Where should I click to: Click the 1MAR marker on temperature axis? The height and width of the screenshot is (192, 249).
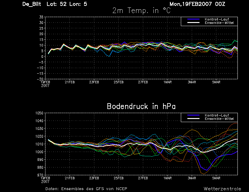click(x=167, y=82)
